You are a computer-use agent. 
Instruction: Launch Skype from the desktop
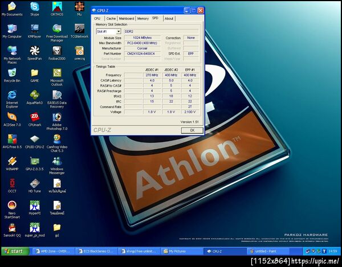point(34,9)
